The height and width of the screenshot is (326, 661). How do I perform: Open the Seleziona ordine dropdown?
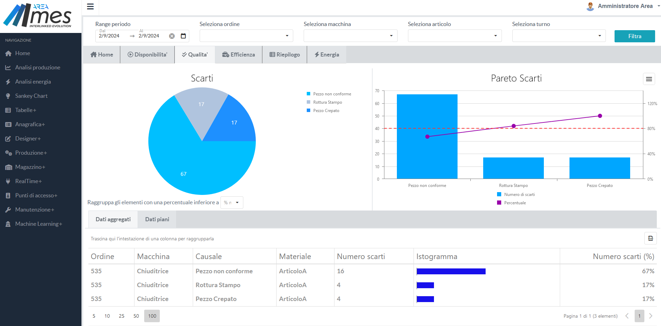(246, 36)
